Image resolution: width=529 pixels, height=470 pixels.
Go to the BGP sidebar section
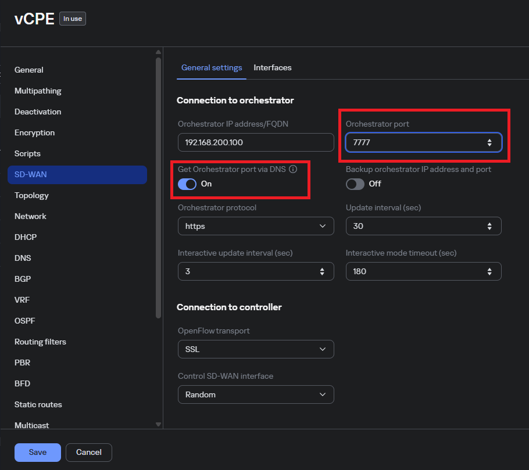(x=23, y=279)
